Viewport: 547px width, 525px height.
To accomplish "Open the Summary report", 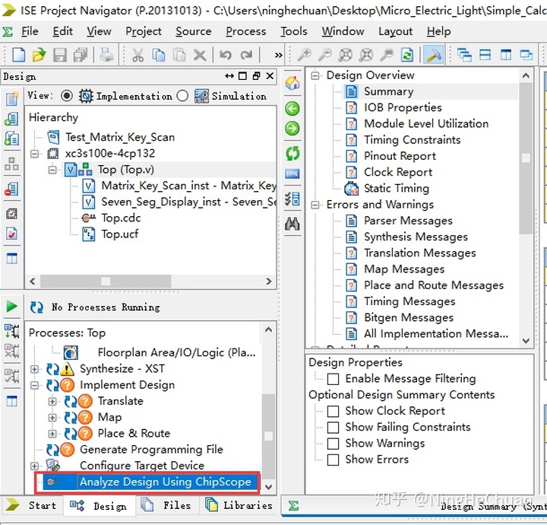I will 388,91.
